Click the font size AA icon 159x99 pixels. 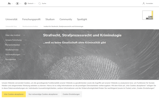(9, 3)
